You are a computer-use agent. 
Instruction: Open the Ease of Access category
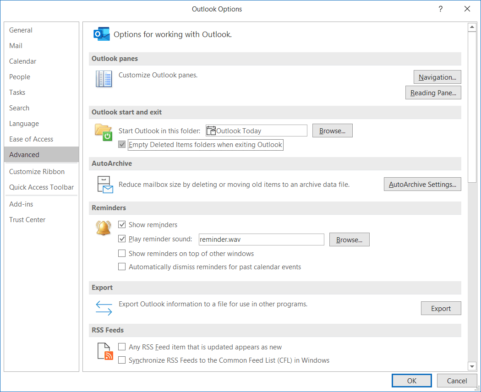click(x=41, y=139)
